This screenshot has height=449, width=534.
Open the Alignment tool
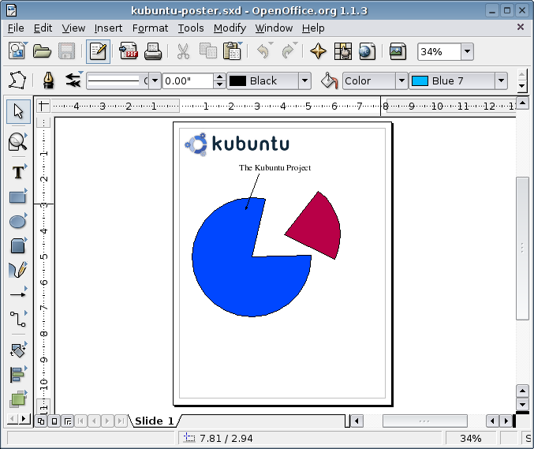(17, 374)
